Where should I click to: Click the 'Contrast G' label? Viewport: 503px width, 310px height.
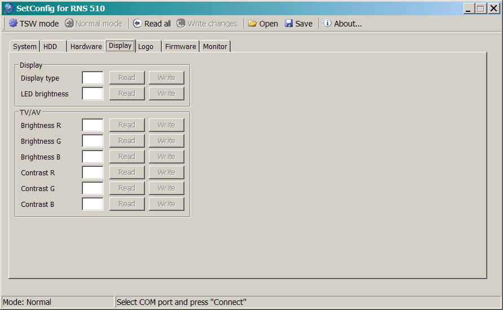38,188
